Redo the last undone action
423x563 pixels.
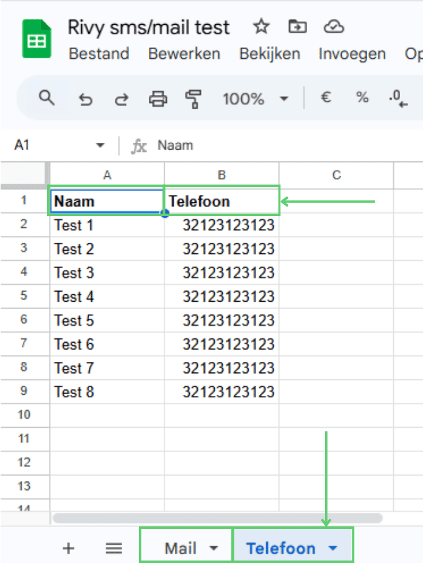[x=122, y=99]
